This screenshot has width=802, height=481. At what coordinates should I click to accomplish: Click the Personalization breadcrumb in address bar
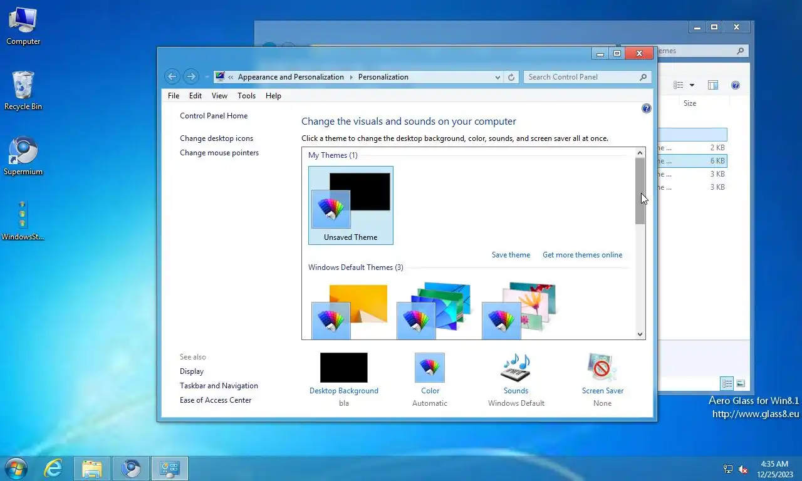tap(383, 77)
